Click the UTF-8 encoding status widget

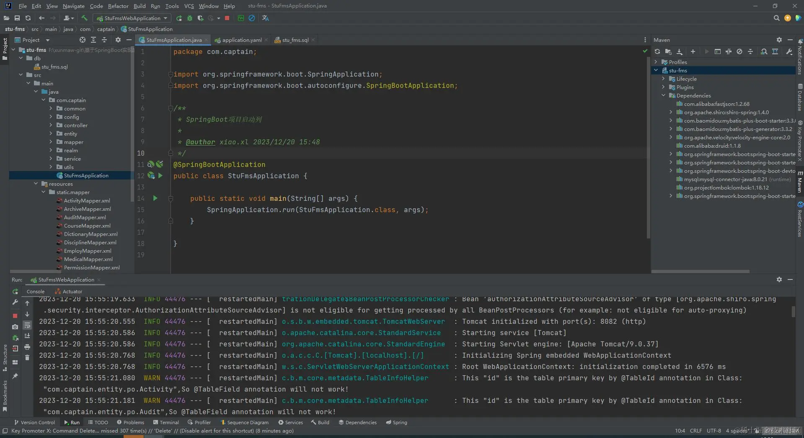pyautogui.click(x=714, y=430)
